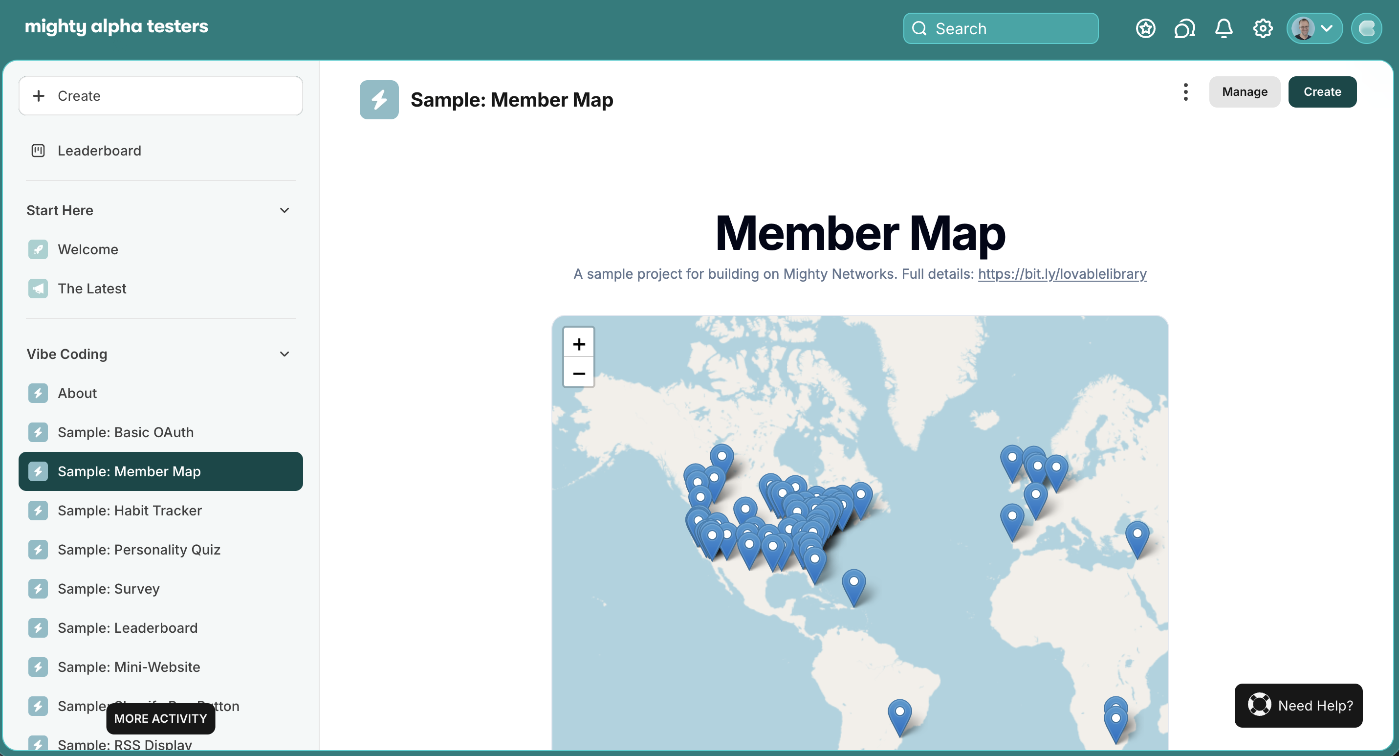
Task: Click the Sample: Basic OAuth icon
Action: (38, 432)
